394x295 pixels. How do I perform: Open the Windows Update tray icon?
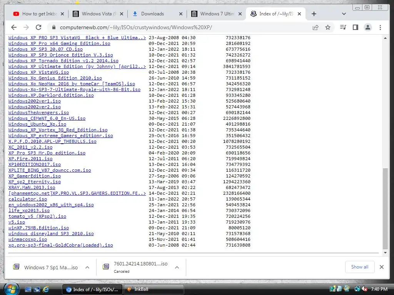pos(347,289)
